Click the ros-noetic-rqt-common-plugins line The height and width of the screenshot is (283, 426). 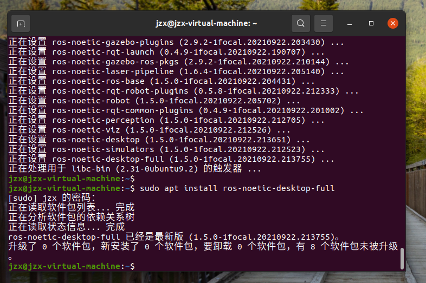[x=186, y=111]
